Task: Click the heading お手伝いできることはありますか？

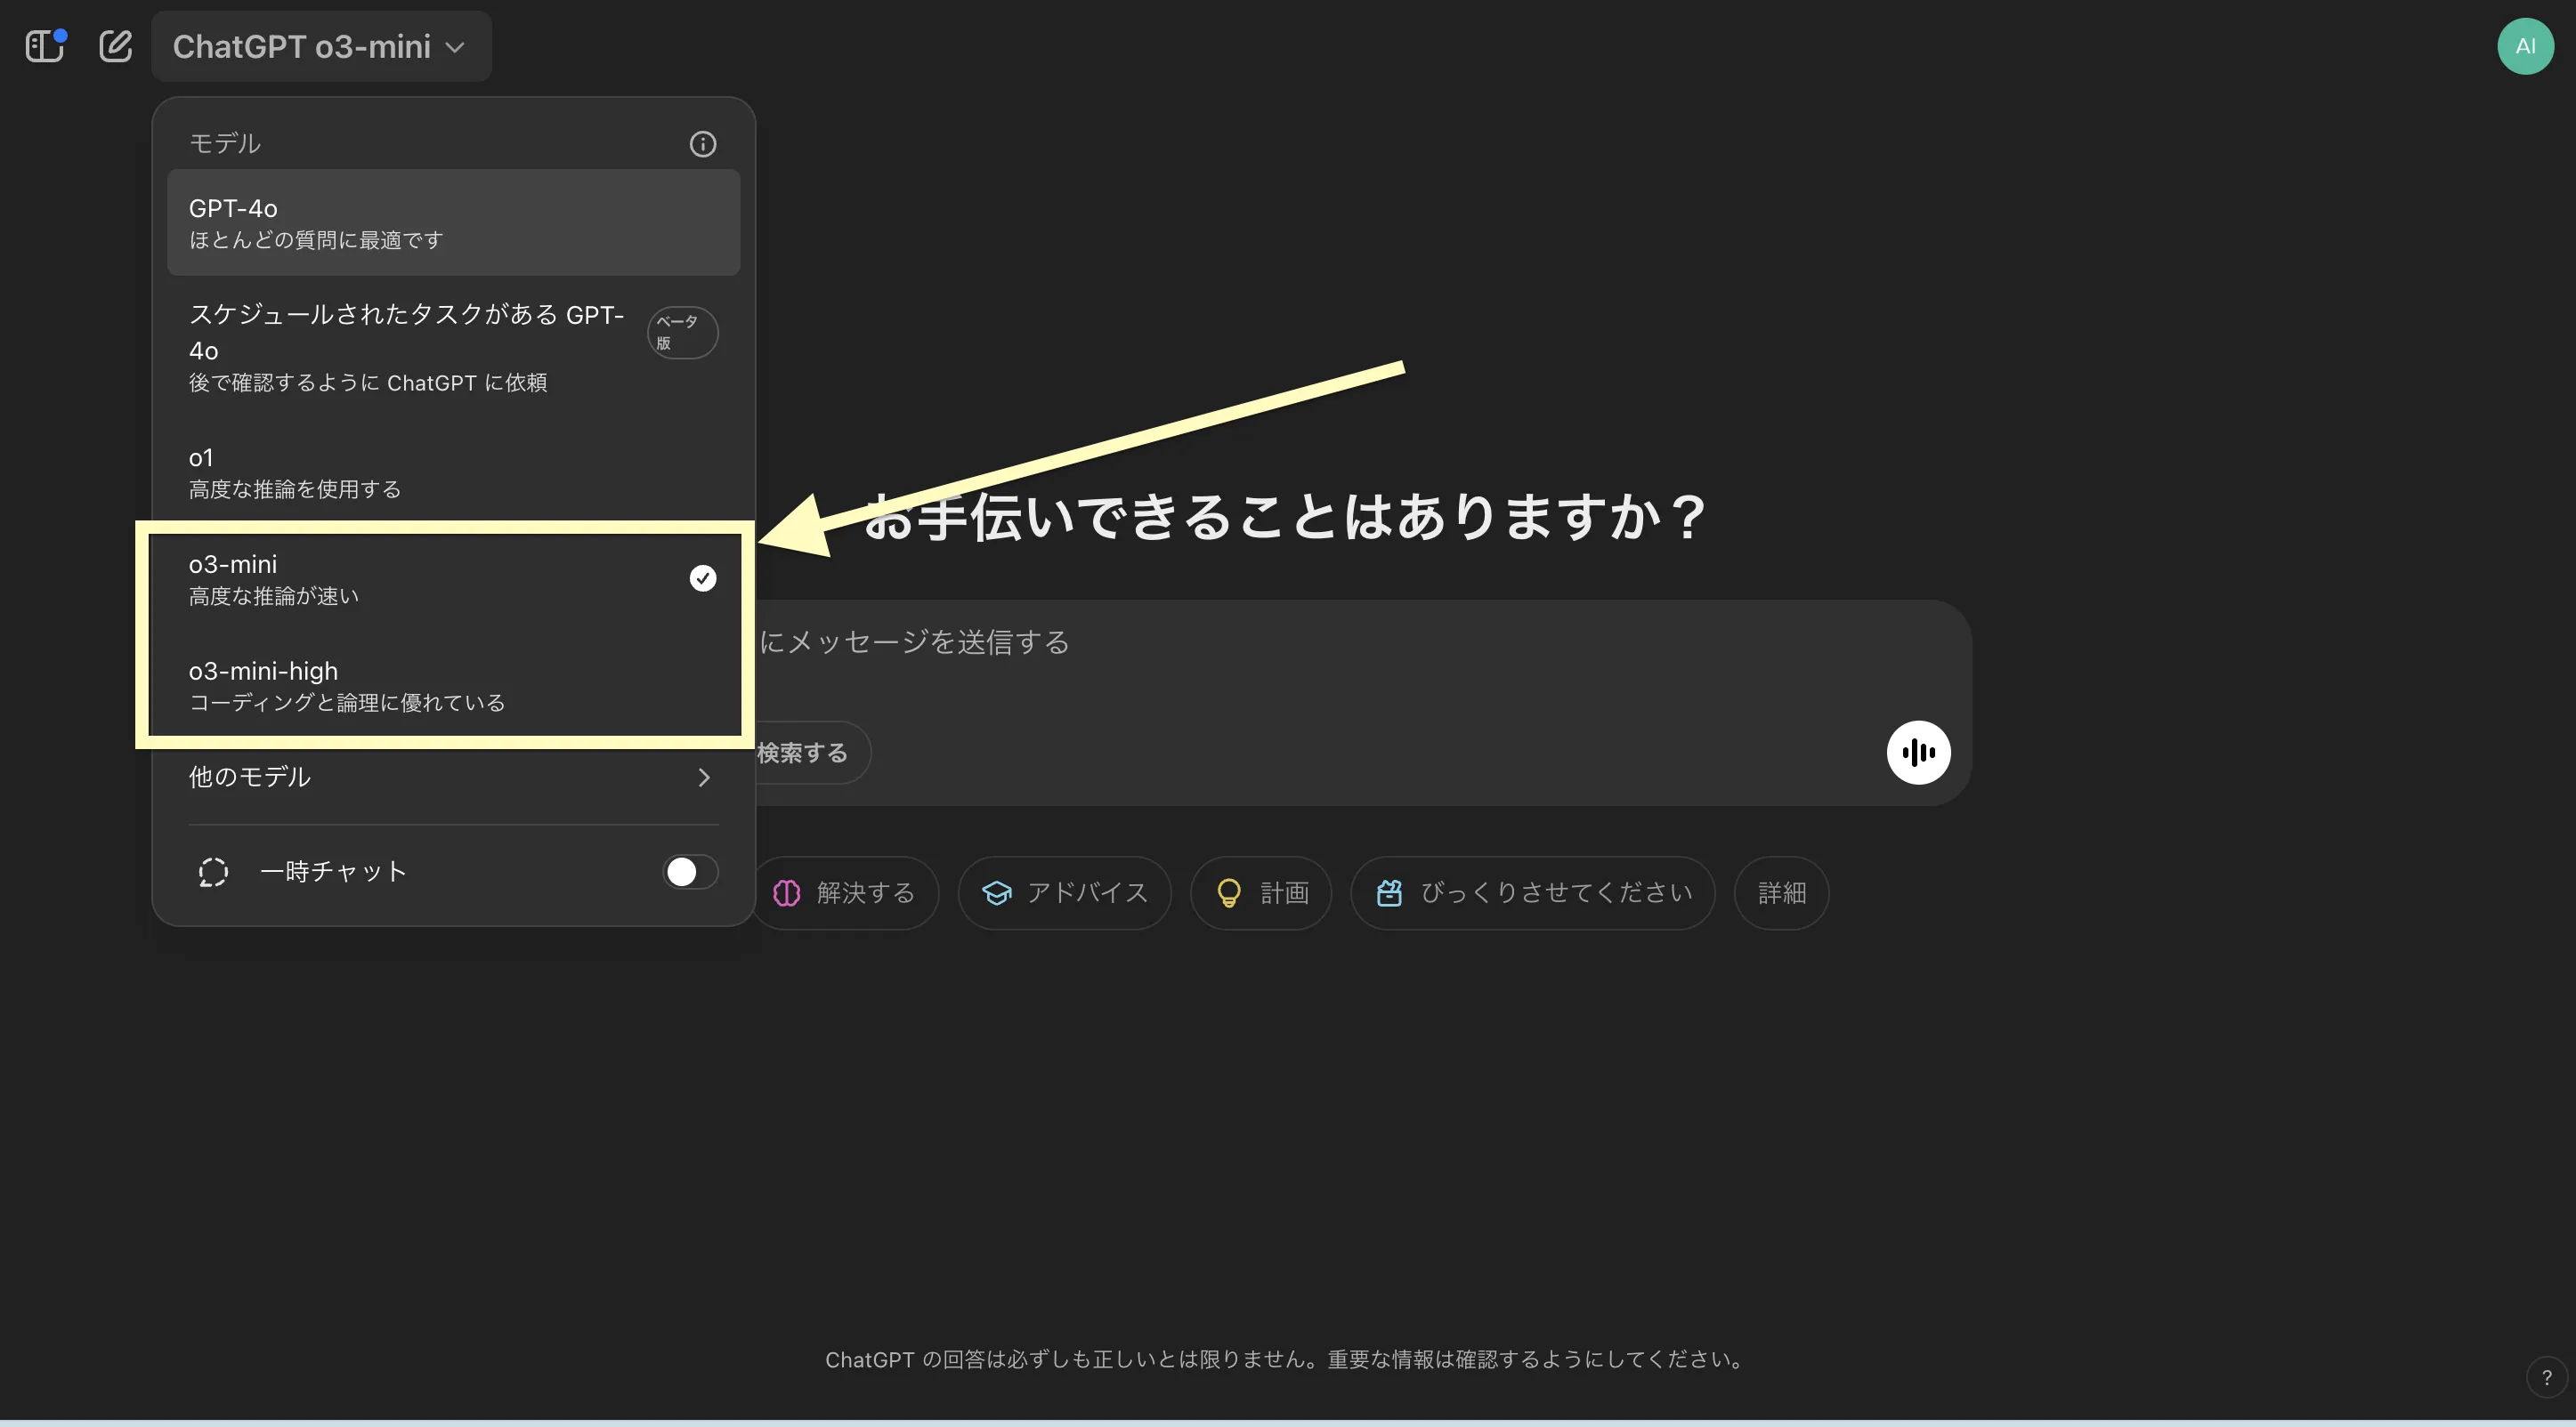Action: tap(1285, 517)
